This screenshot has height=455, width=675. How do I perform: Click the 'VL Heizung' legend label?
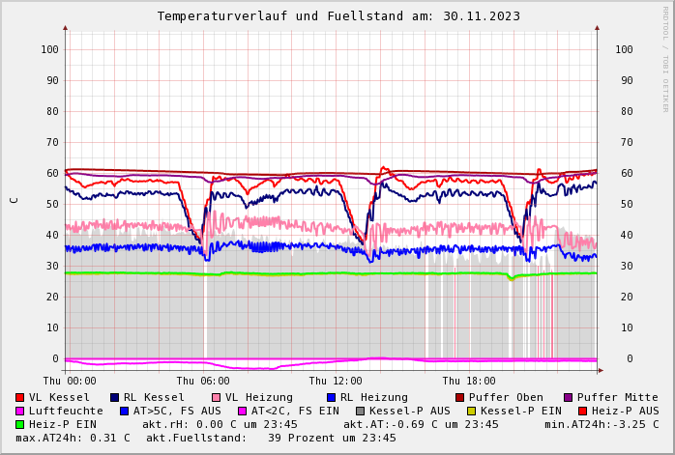[x=259, y=397]
